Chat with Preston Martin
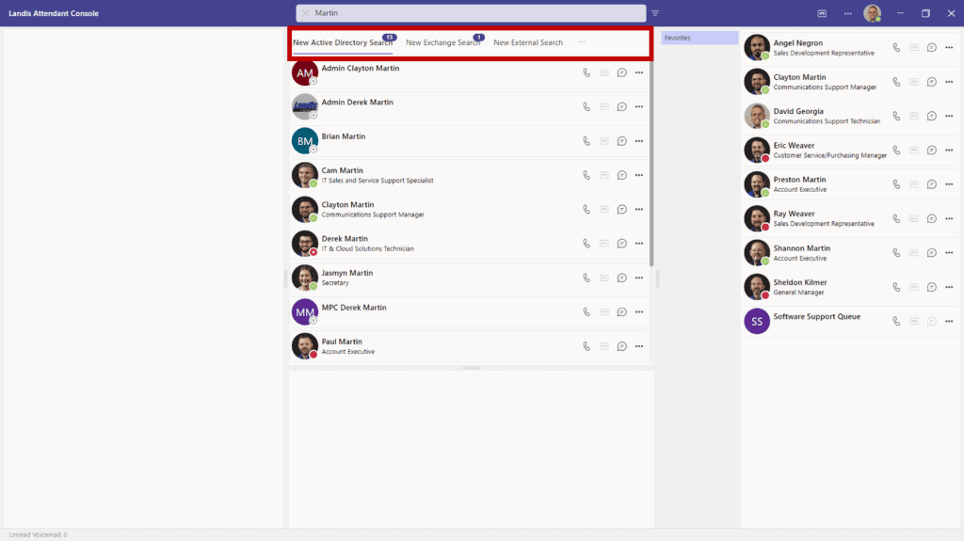This screenshot has width=964, height=541. click(931, 184)
